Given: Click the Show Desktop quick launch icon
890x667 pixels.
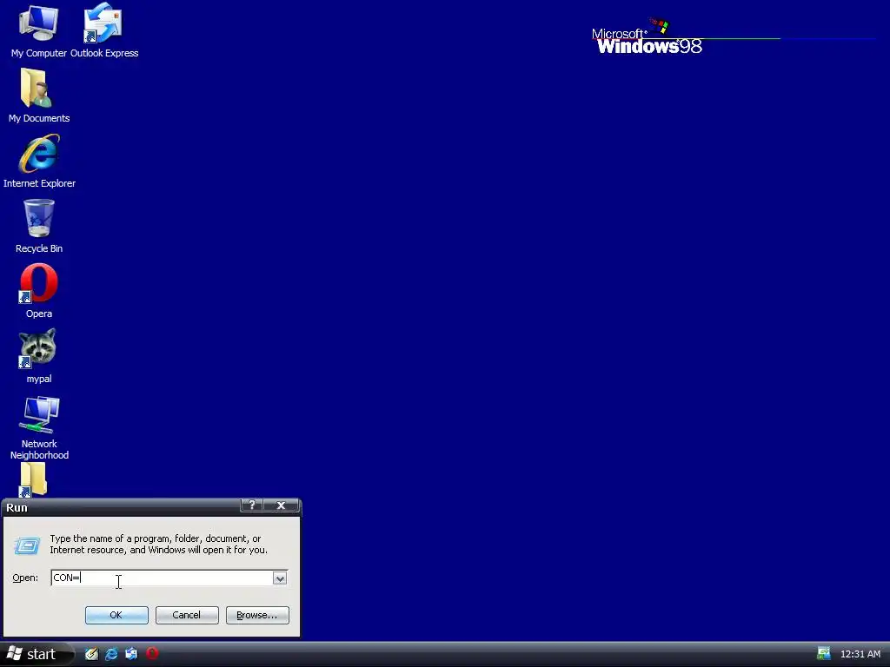Looking at the screenshot, I should coord(91,654).
